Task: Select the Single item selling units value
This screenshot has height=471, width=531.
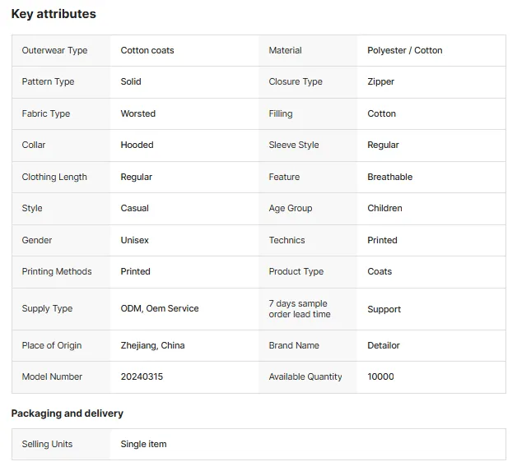Action: pos(143,445)
